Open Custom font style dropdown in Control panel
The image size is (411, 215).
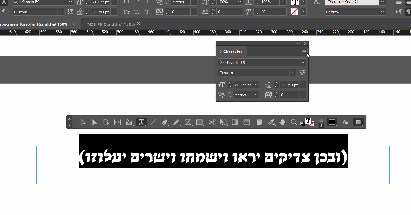pos(61,12)
